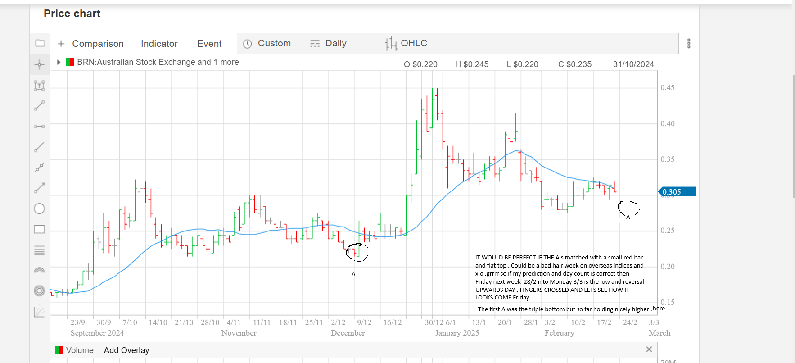Click the February month label
795x363 pixels.
(x=560, y=333)
